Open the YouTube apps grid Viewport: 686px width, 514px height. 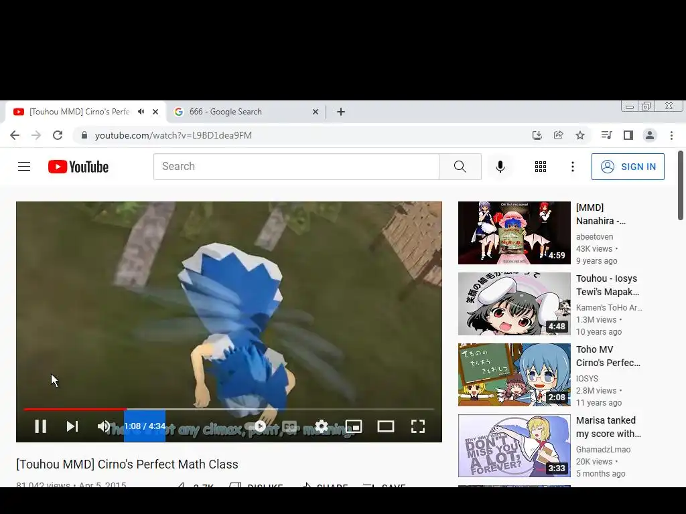point(541,167)
